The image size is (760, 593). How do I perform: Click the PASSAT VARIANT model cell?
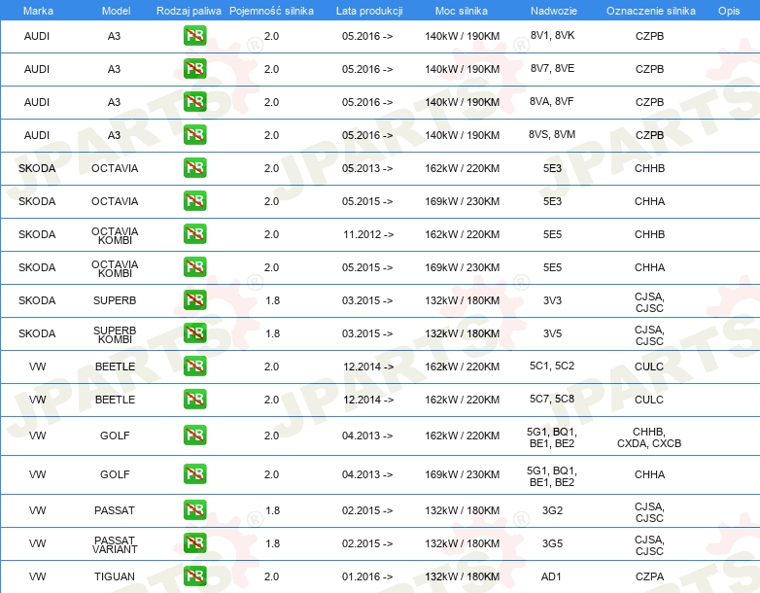[x=115, y=545]
